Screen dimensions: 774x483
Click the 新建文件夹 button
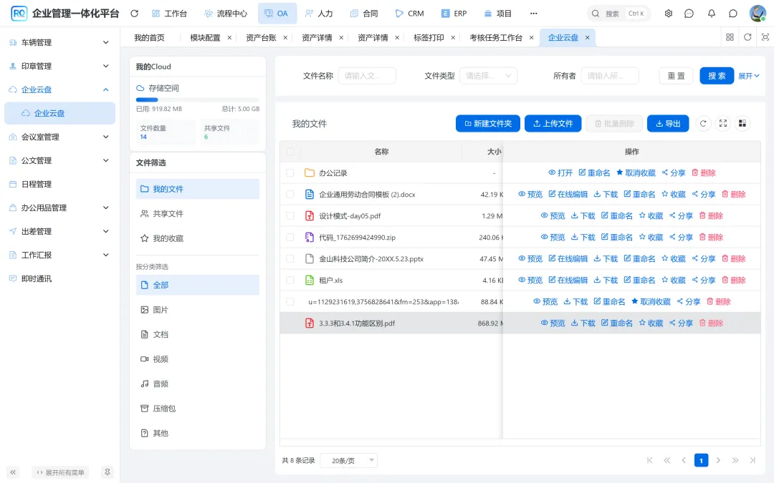(488, 124)
